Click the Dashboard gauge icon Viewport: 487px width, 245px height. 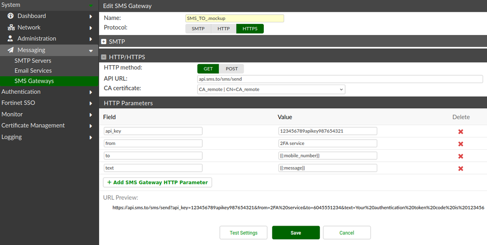pyautogui.click(x=11, y=16)
